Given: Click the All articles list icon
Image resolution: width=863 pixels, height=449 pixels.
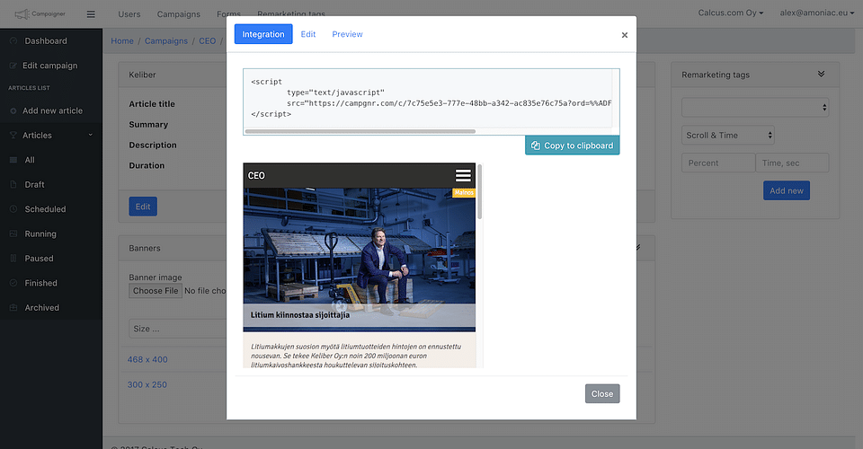Looking at the screenshot, I should (x=13, y=160).
